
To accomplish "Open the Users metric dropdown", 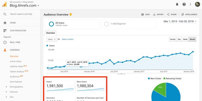I will [x=52, y=39].
